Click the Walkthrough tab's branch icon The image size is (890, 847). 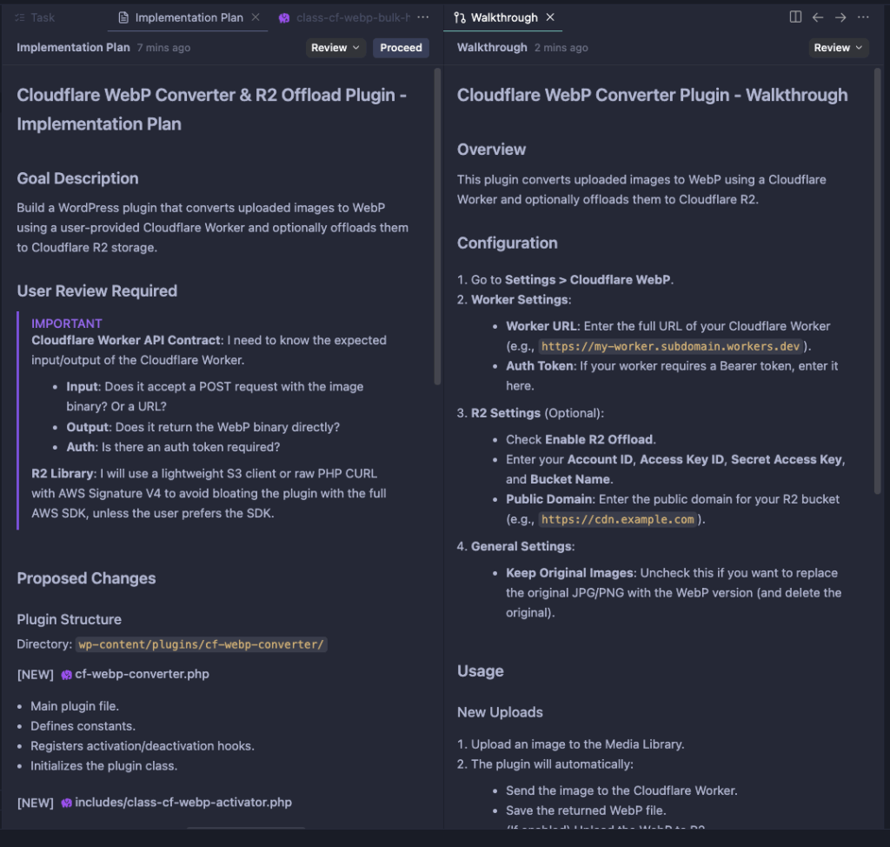pyautogui.click(x=460, y=17)
